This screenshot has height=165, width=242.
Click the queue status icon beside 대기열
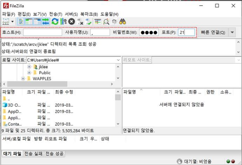tap(179, 162)
